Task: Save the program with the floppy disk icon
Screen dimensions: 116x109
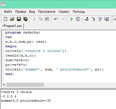Action: 19,19
